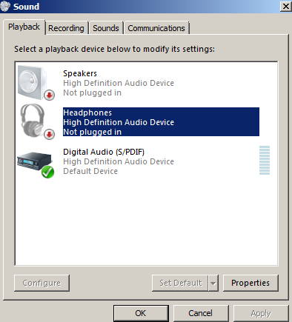Viewport: 292px width, 322px height.
Task: Click the Set Default button
Action: tap(180, 283)
